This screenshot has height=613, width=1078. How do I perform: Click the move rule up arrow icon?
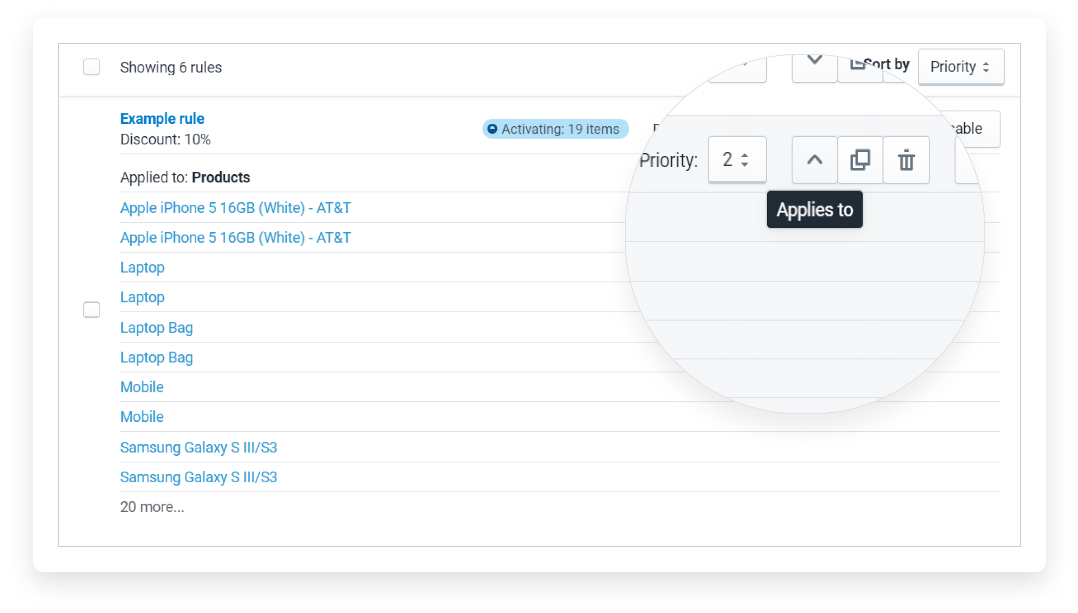(813, 159)
